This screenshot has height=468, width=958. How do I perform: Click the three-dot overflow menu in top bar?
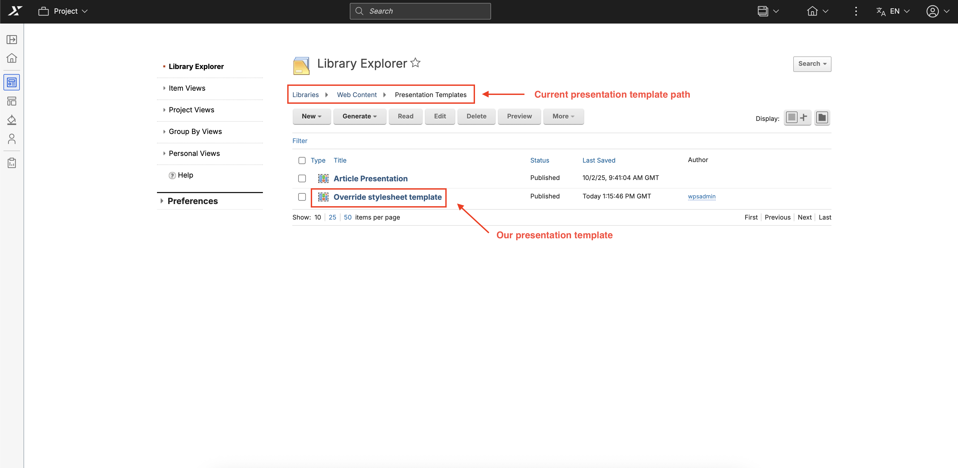pyautogui.click(x=856, y=11)
